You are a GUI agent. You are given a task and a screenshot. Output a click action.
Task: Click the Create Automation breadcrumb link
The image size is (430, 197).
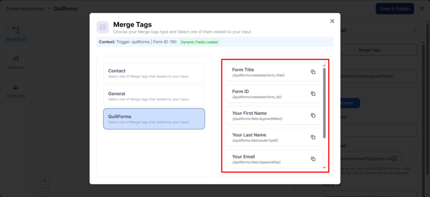(25, 9)
